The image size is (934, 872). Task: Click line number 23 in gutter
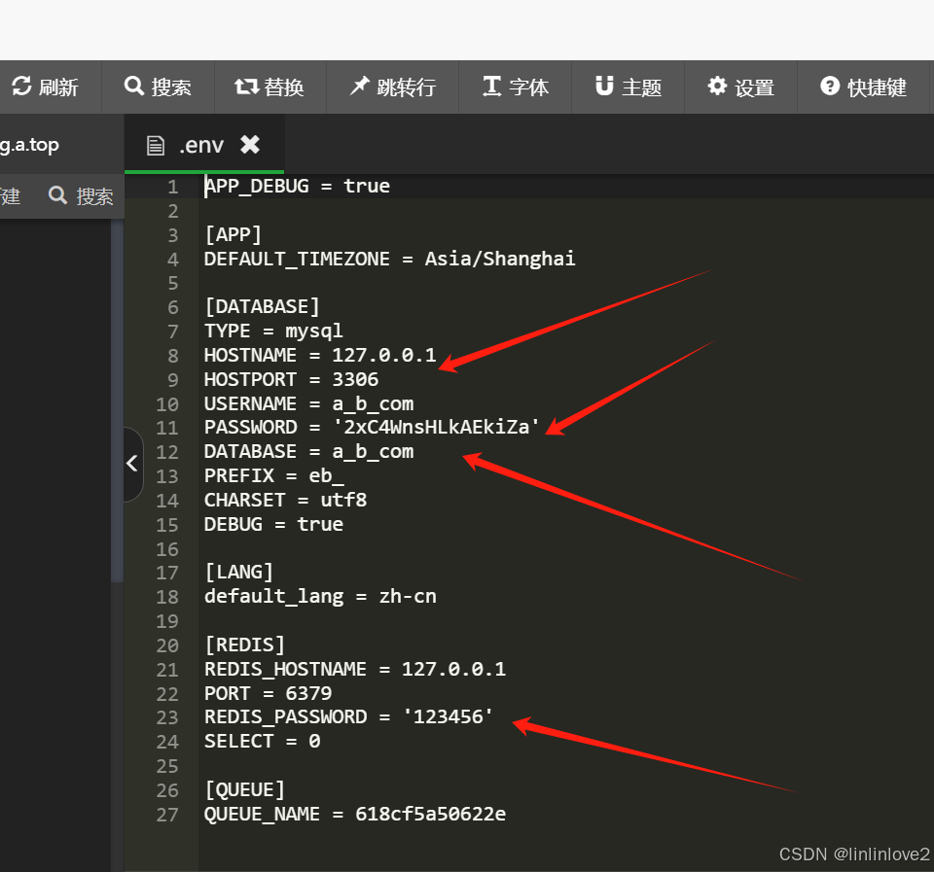pyautogui.click(x=167, y=717)
